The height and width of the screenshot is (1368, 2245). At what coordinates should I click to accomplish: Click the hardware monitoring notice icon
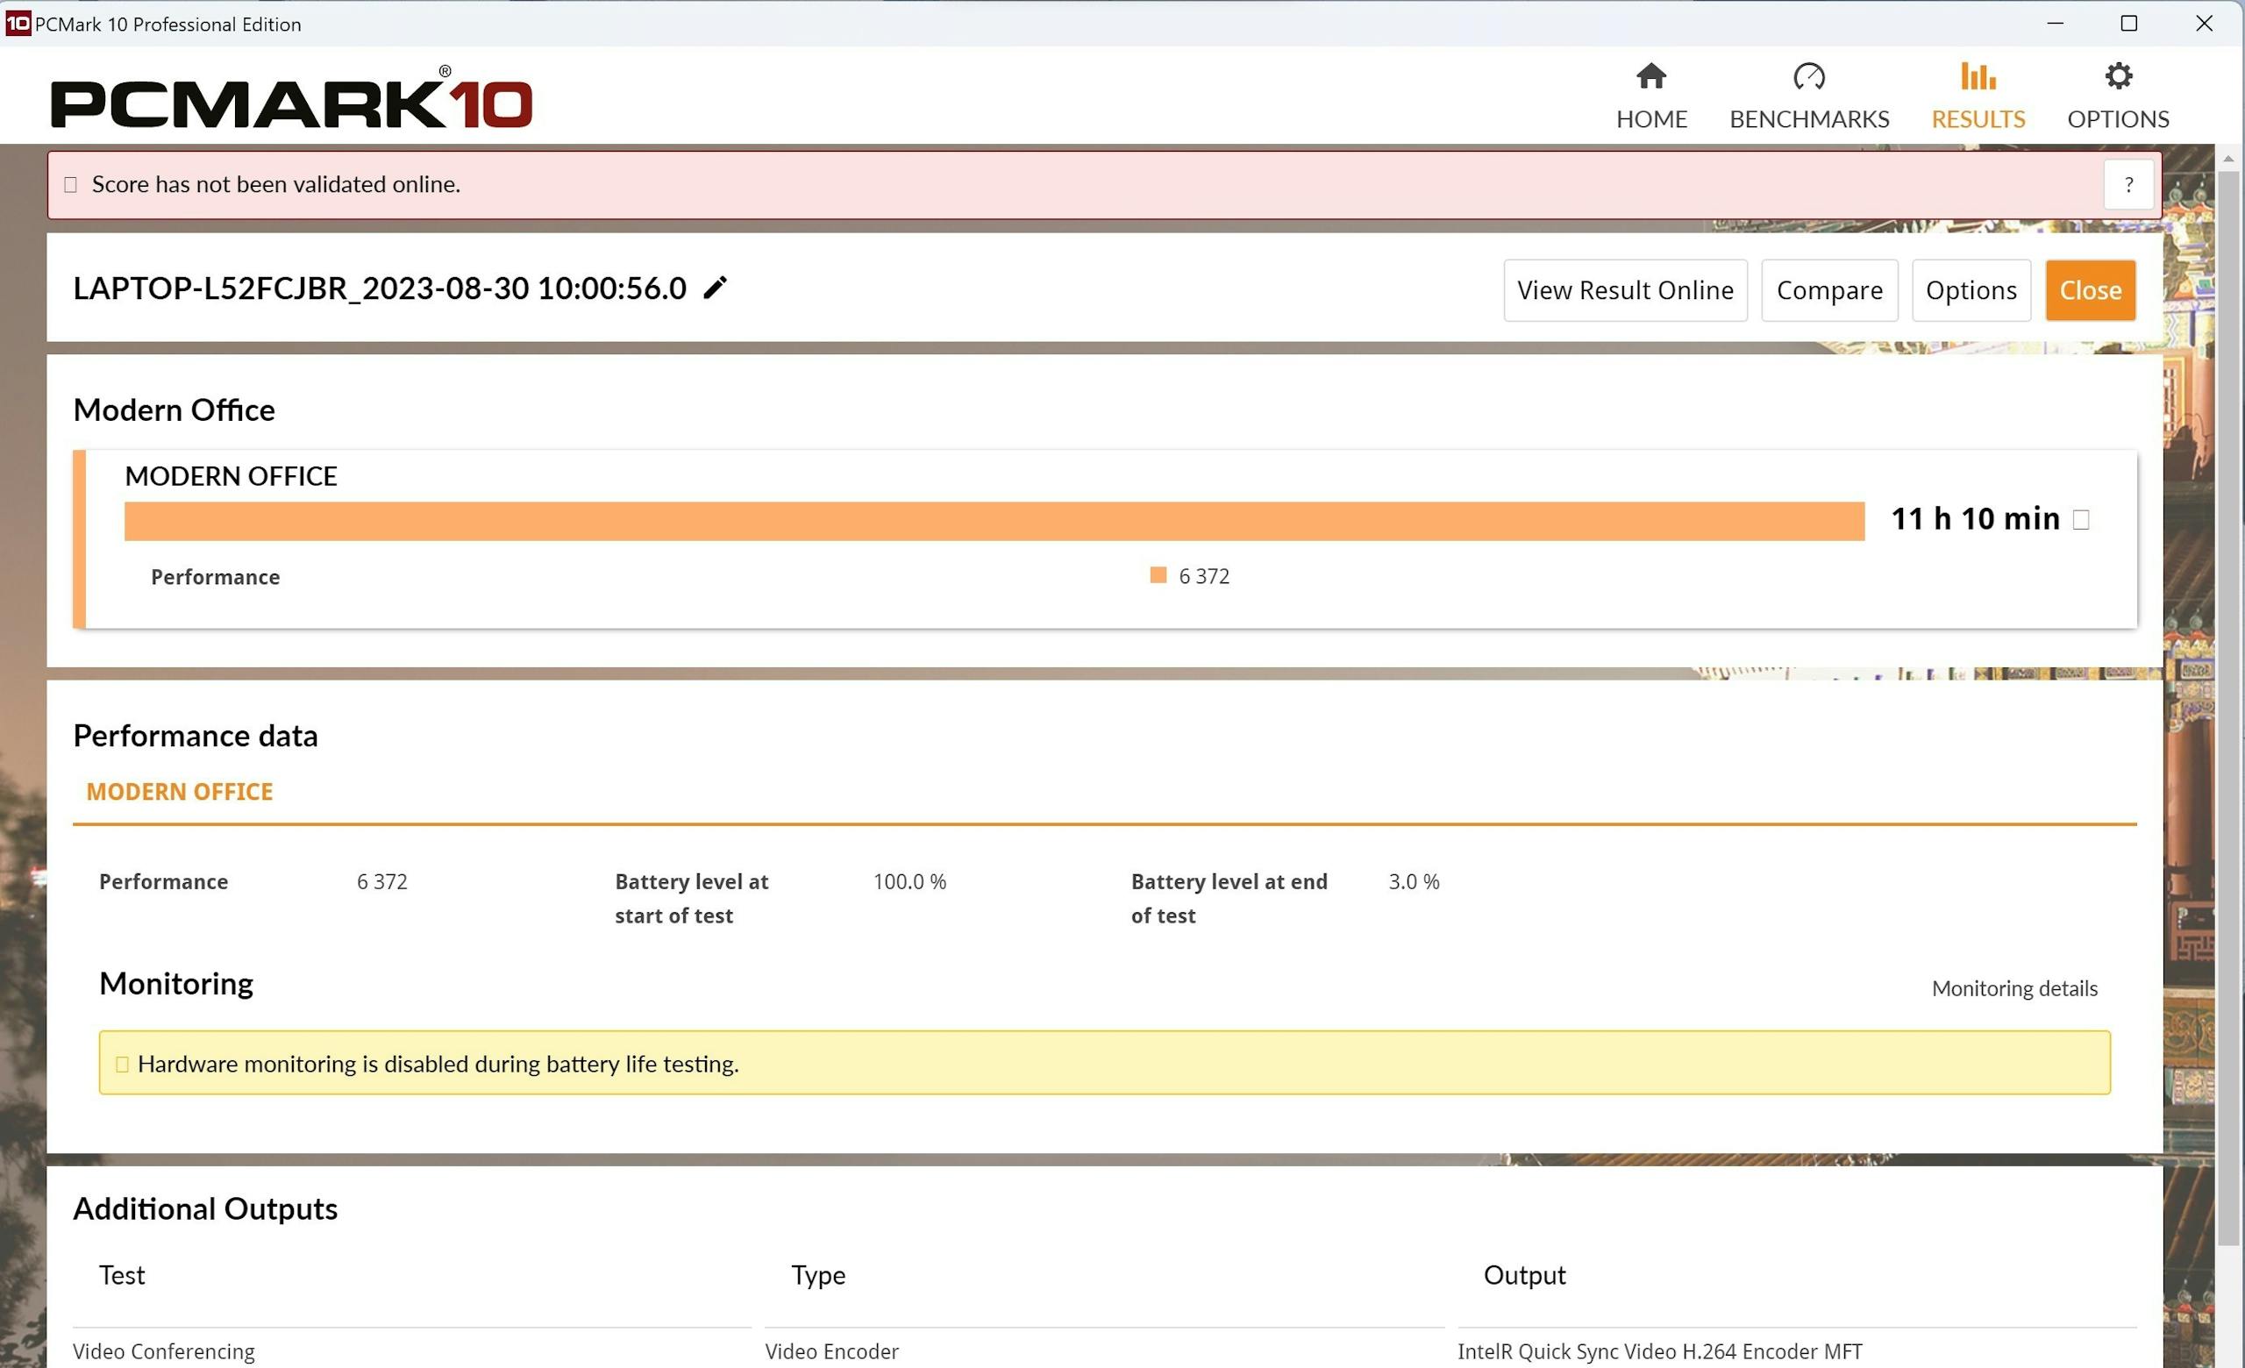tap(122, 1064)
